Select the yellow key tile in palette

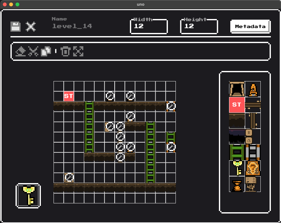(x=237, y=168)
